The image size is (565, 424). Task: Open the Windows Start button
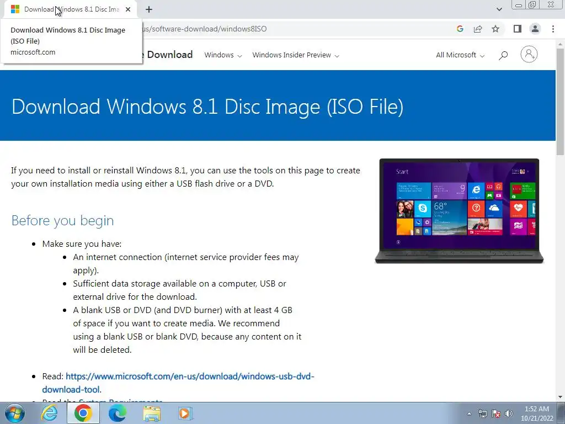[x=14, y=413]
